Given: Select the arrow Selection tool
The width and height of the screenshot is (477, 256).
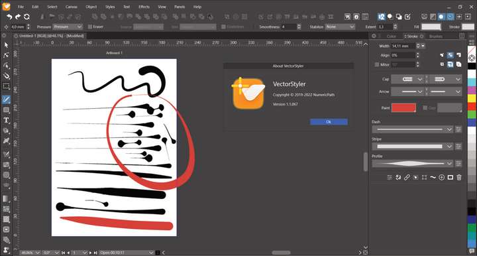Looking at the screenshot, I should [6, 45].
